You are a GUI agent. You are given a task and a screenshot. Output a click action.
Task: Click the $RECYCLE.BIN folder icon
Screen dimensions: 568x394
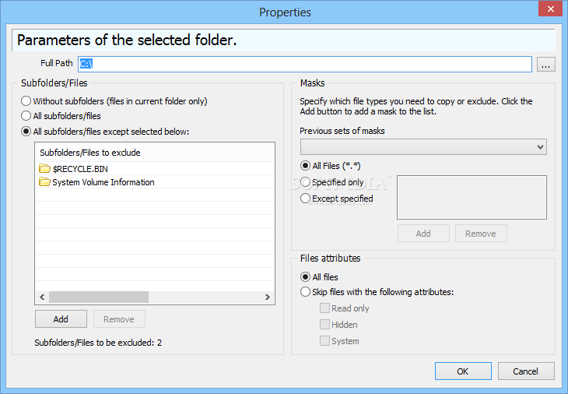pos(44,168)
